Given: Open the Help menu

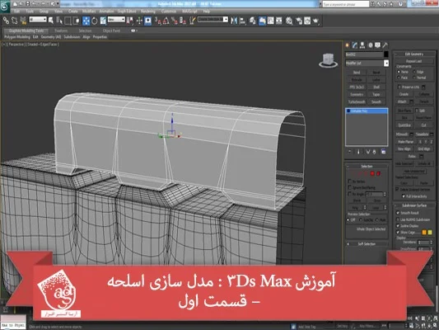Looking at the screenshot, I should [x=207, y=12].
